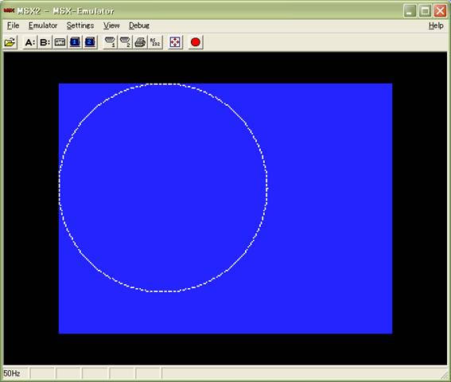451x382 pixels.
Task: Start recording with the red circle button
Action: (x=196, y=42)
